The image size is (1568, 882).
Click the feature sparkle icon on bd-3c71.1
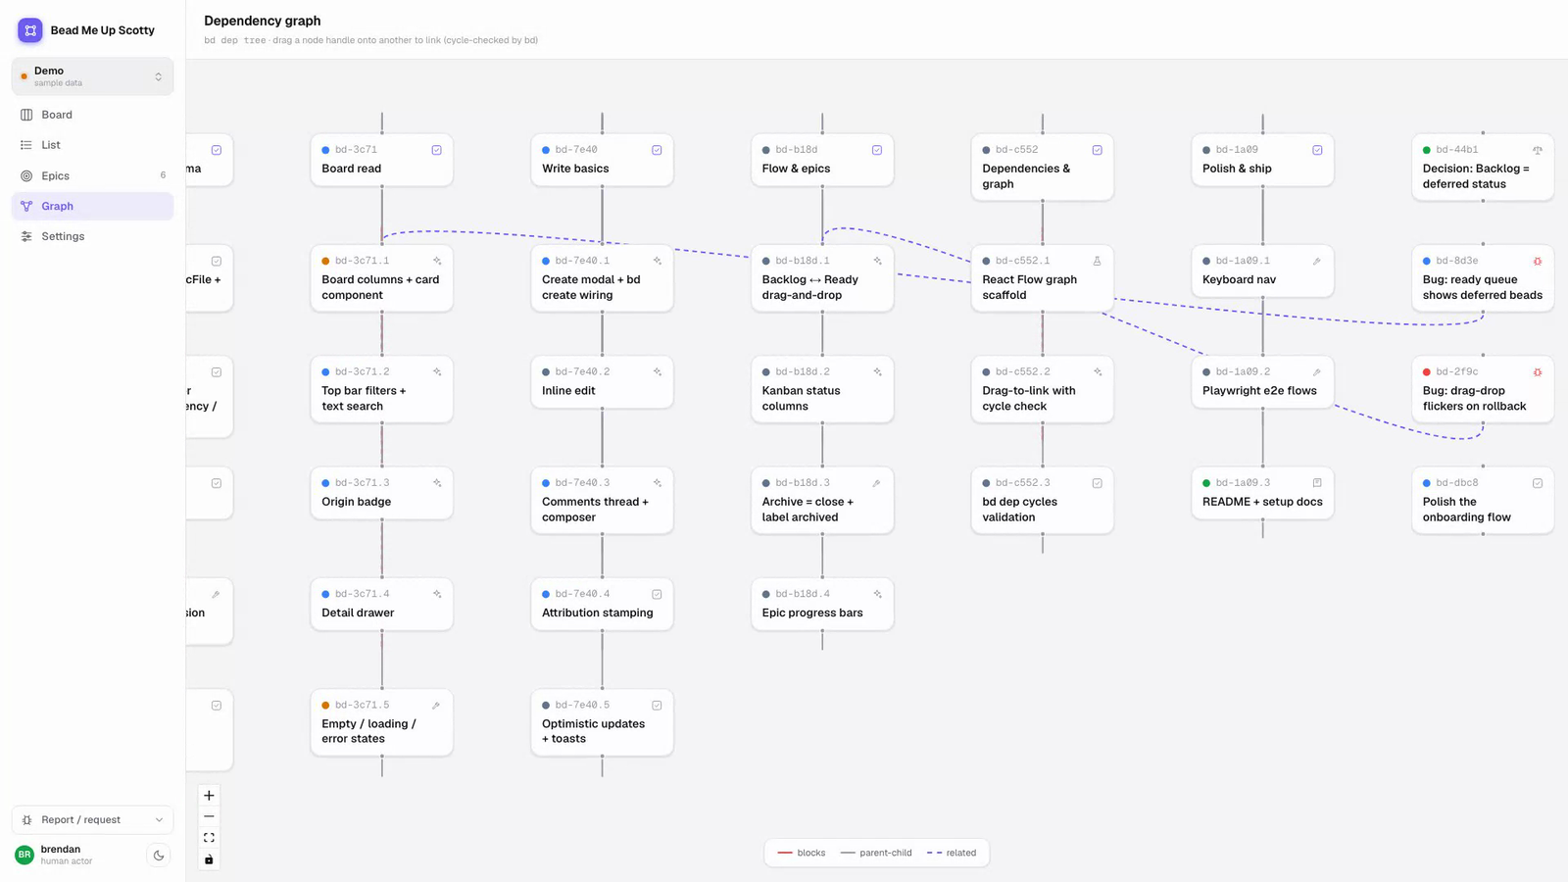[x=437, y=261]
